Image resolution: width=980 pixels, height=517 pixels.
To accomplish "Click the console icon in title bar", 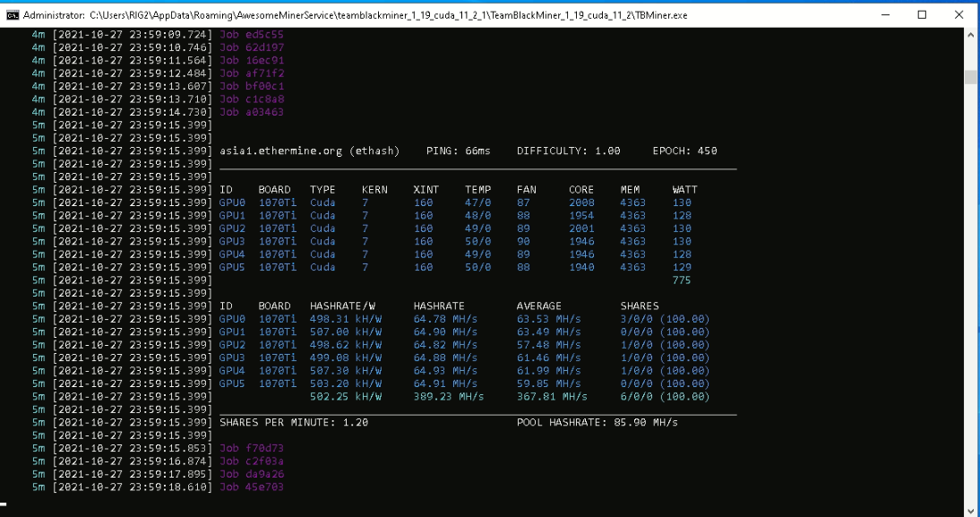I will (x=13, y=15).
